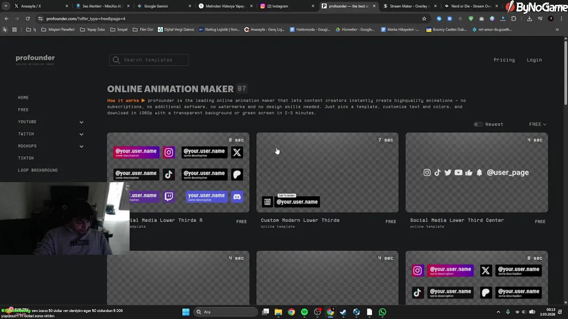This screenshot has width=568, height=319.
Task: Click the browser back arrow
Action: tap(6, 19)
